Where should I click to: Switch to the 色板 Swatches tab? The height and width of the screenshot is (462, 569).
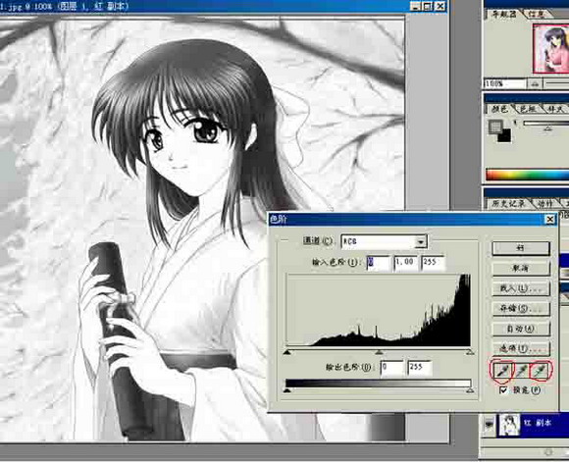click(527, 109)
